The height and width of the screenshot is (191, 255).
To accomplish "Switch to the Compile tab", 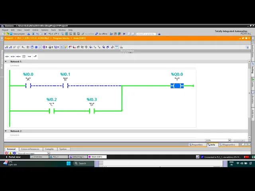I will [x=49, y=149].
